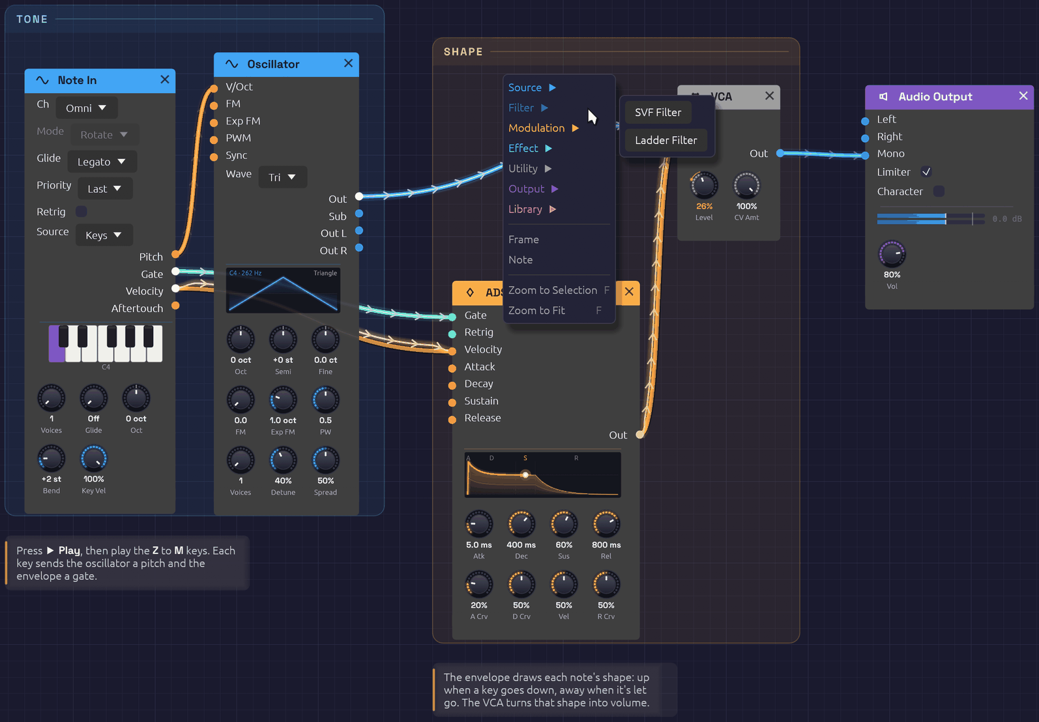Click the ADSR Retrig input port
The width and height of the screenshot is (1039, 722).
click(x=452, y=334)
